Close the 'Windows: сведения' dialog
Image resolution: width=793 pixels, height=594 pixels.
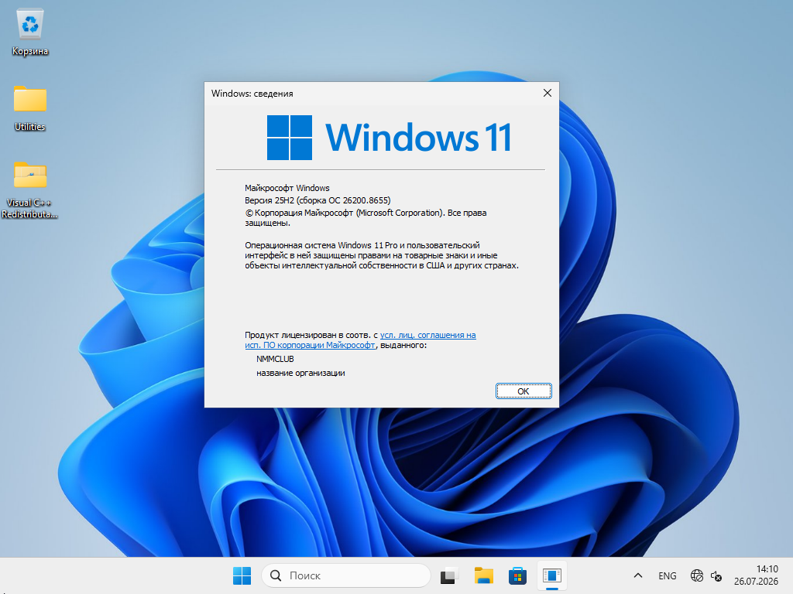[x=548, y=93]
